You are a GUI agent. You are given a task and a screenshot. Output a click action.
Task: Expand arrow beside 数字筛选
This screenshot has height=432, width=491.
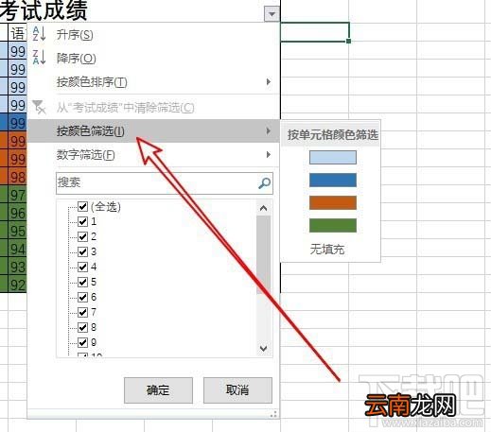coord(269,155)
